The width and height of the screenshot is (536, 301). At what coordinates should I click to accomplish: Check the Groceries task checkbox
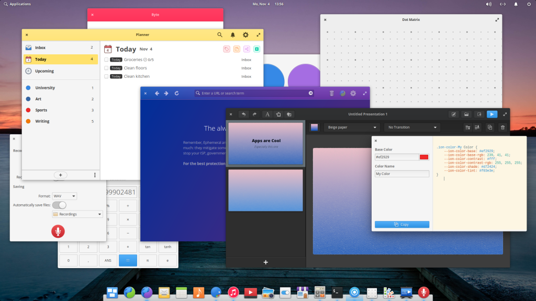[106, 60]
